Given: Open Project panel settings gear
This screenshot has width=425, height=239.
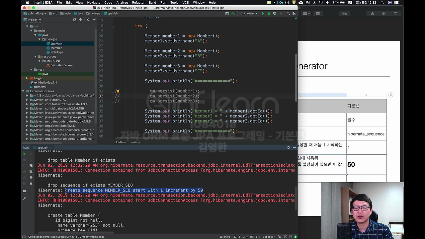Looking at the screenshot, I should [x=88, y=20].
